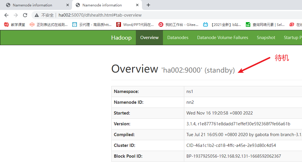Click 'ha002:9000' (standby) heading text

pyautogui.click(x=198, y=70)
